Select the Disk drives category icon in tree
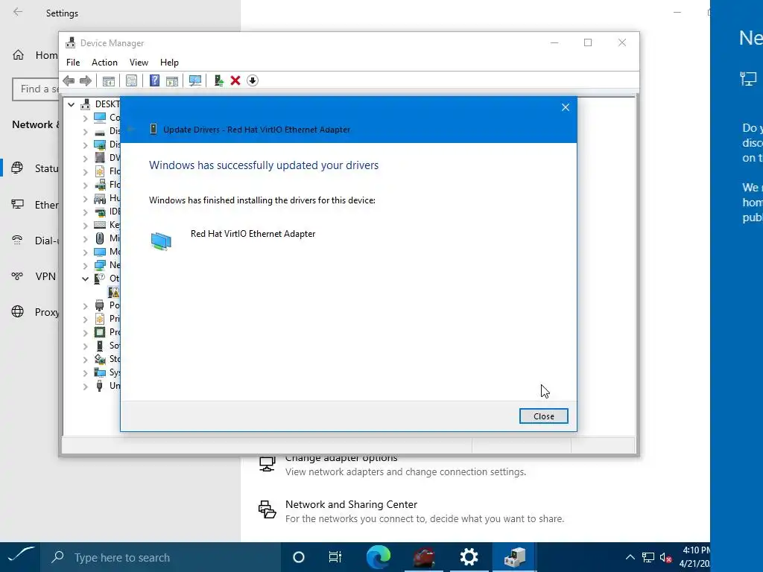763x572 pixels. click(x=100, y=131)
